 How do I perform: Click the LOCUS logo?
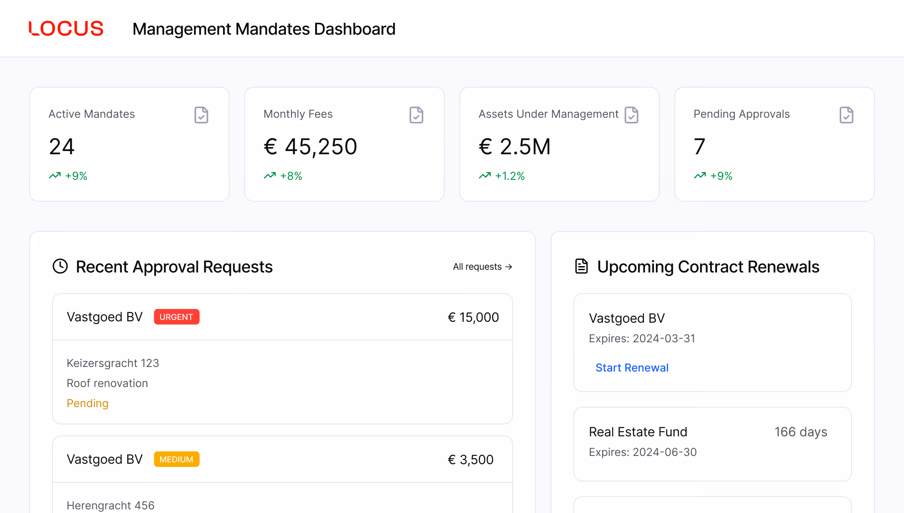[66, 29]
